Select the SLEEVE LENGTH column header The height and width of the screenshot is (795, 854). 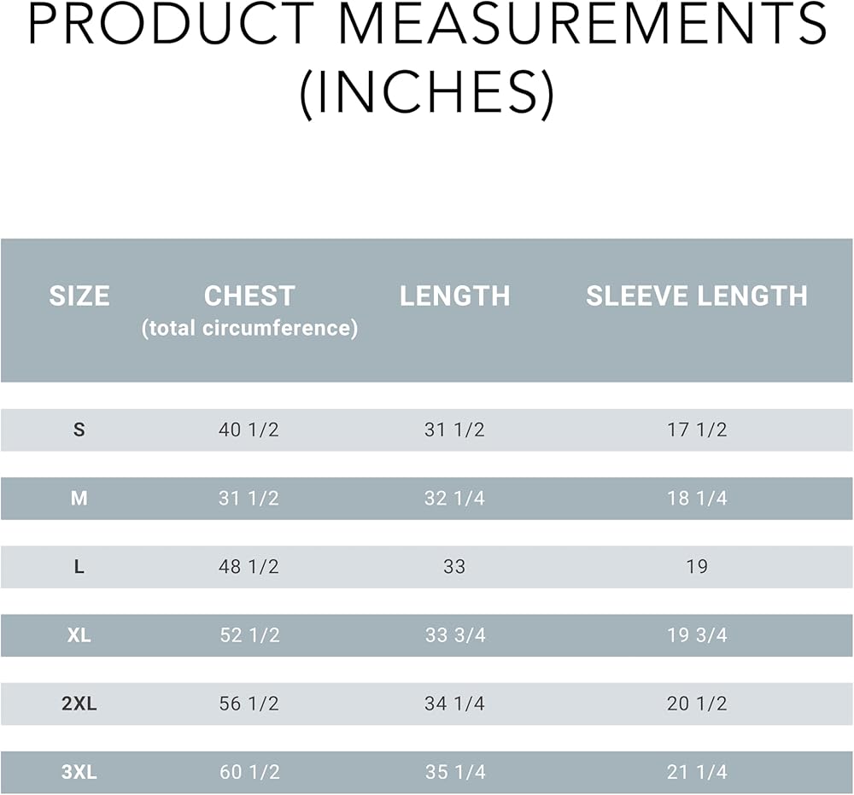click(697, 295)
